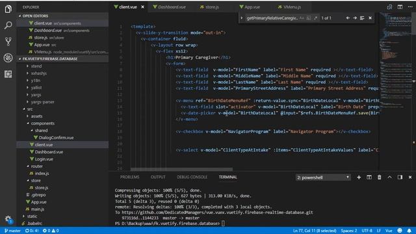Go to next match in find widget

click(355, 18)
